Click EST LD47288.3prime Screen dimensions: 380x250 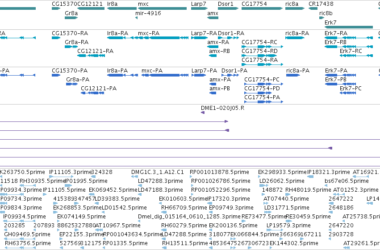160,181
